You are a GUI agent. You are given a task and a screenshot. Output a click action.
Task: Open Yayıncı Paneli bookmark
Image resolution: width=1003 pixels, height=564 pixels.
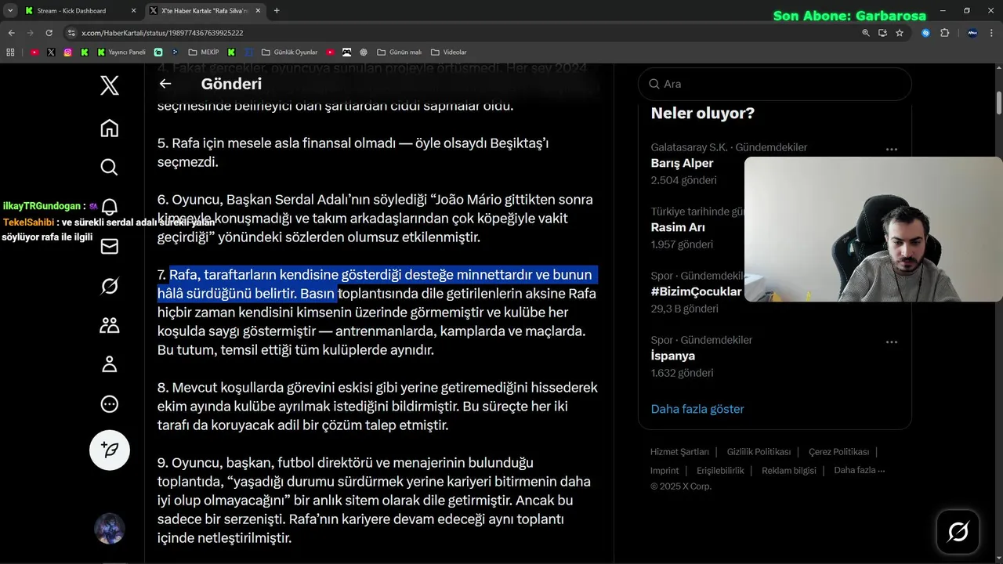[x=121, y=52]
